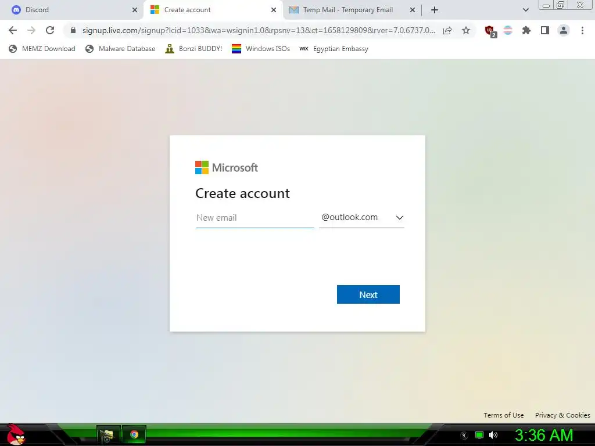595x446 pixels.
Task: Close the Create account tab
Action: pos(274,10)
